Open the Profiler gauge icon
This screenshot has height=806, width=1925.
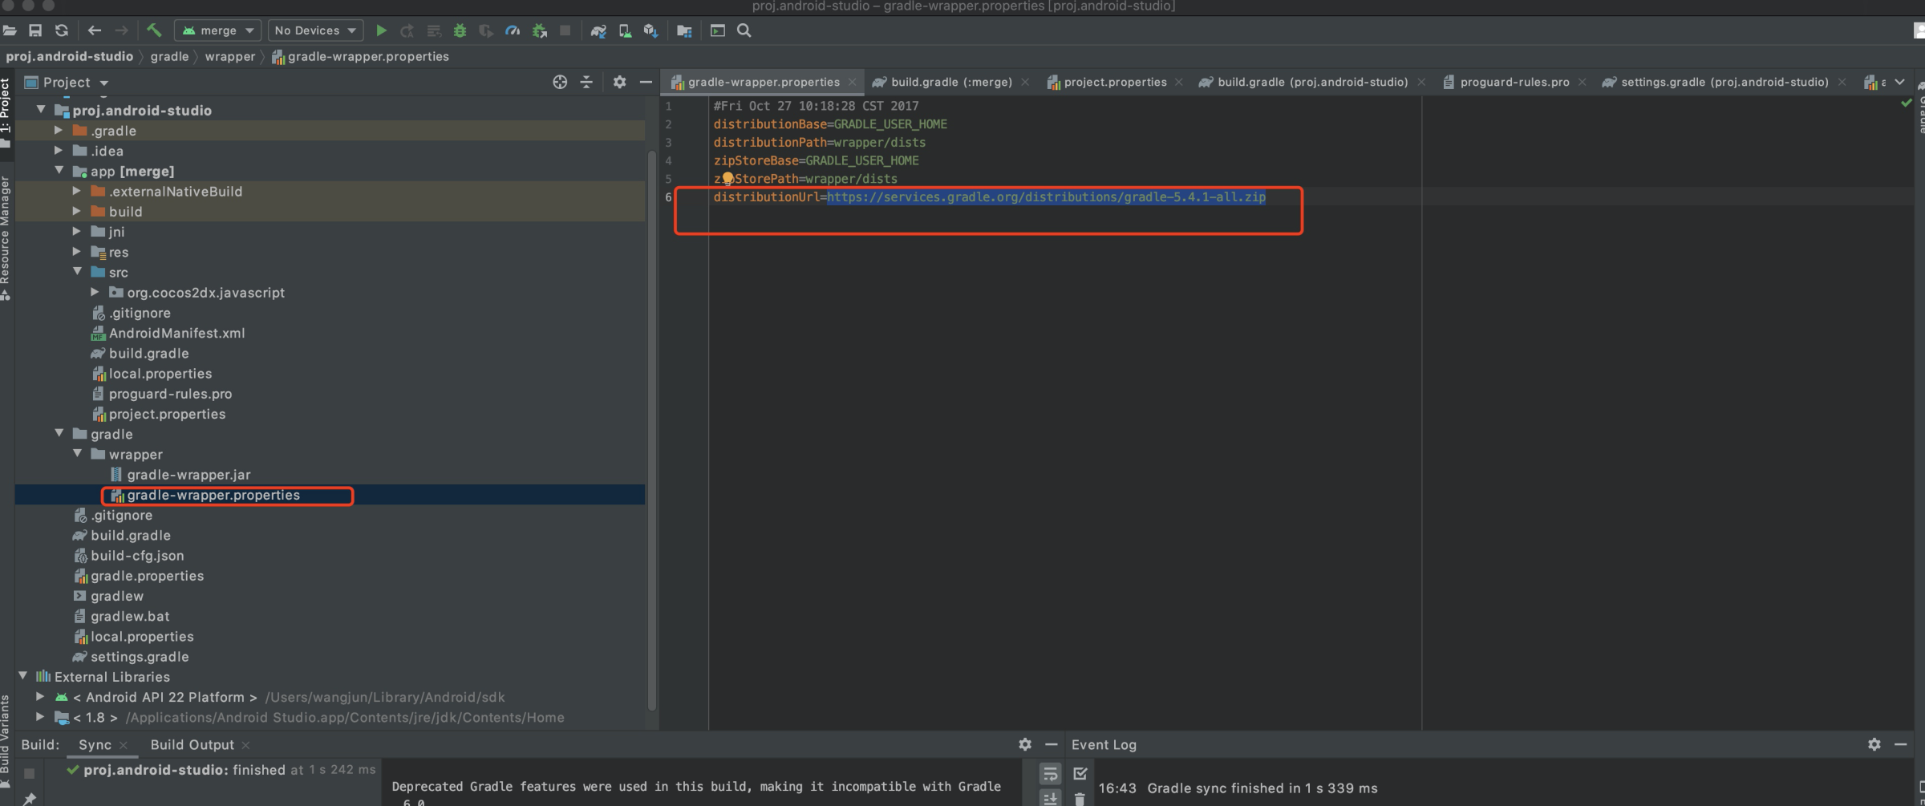click(513, 30)
